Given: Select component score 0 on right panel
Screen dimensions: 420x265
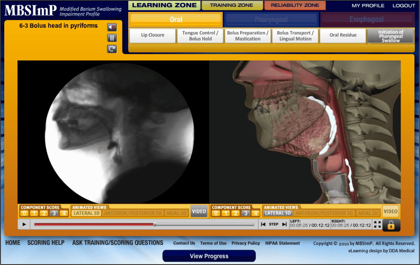Looking at the screenshot, I should (216, 213).
